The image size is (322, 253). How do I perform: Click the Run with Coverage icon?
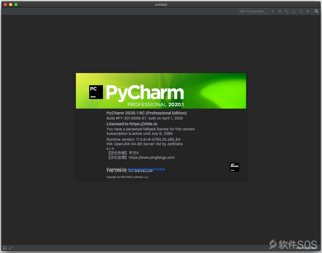pos(287,11)
